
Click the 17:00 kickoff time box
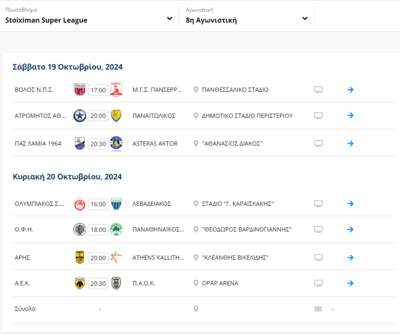point(98,90)
